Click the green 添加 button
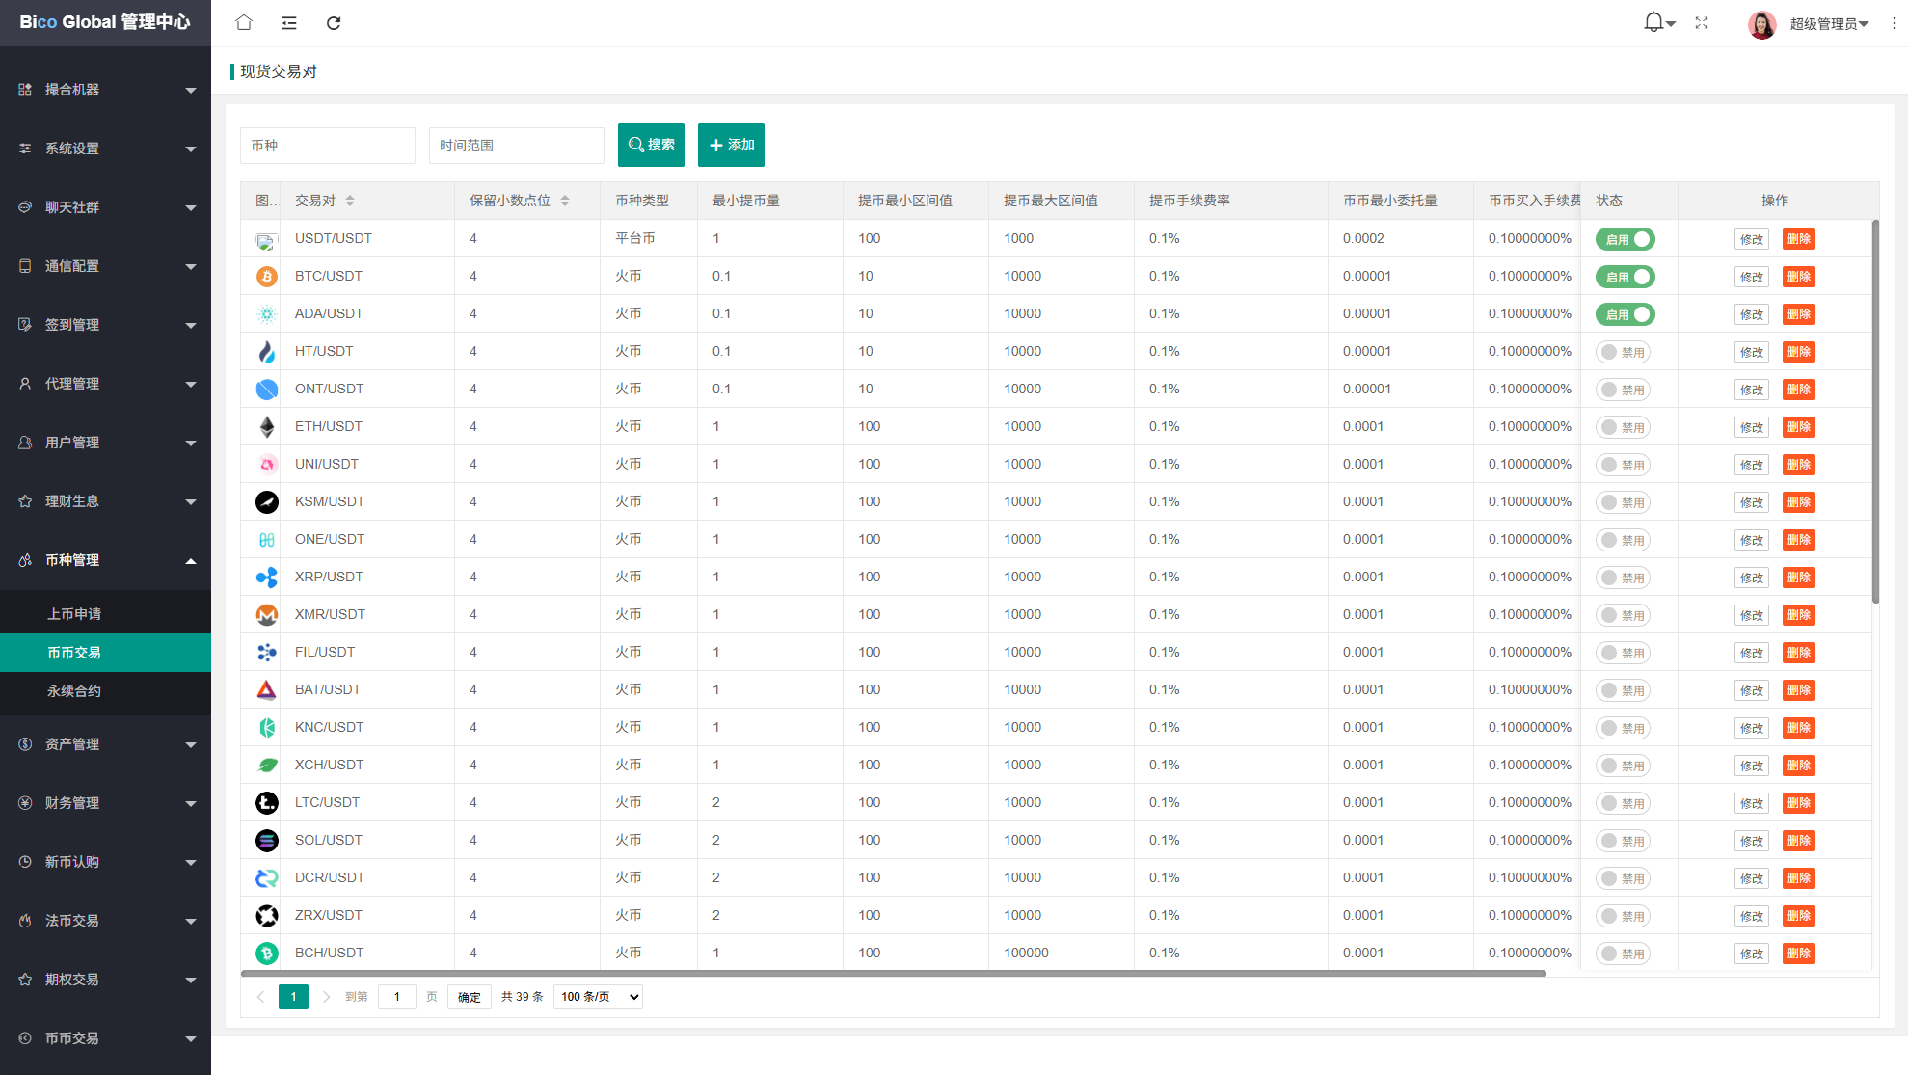This screenshot has width=1908, height=1075. (x=731, y=145)
